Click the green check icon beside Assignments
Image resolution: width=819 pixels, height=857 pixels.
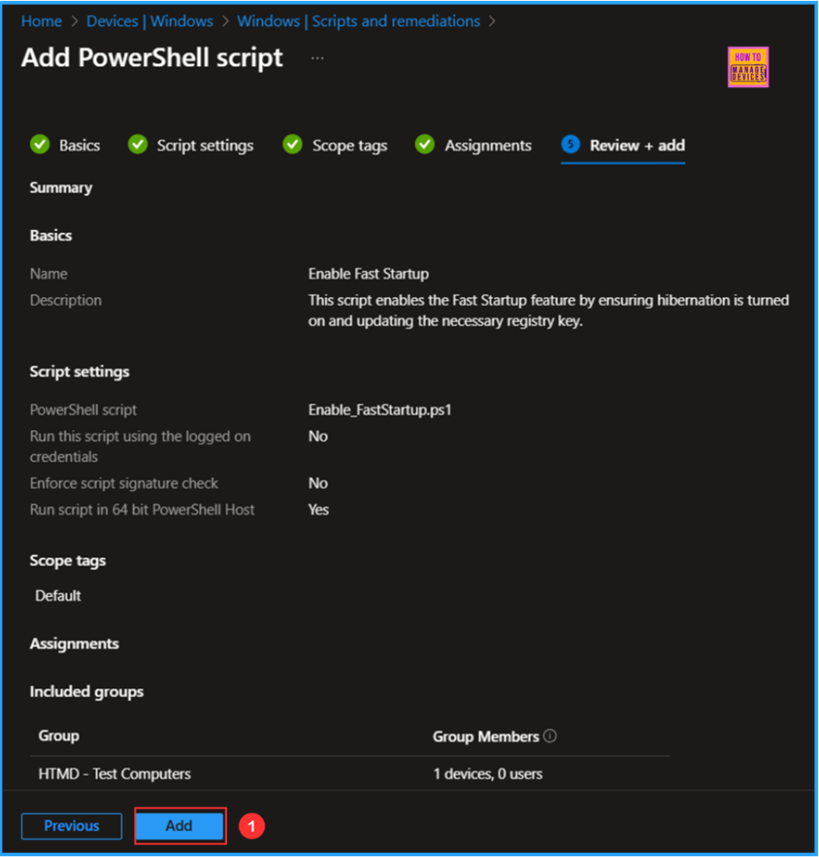tap(425, 144)
